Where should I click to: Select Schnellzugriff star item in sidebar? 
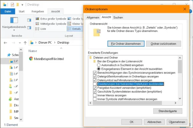13,55
